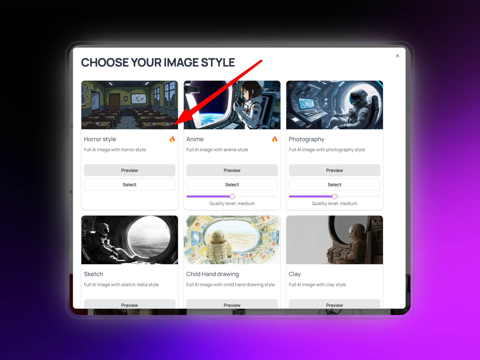Click the Anime quality level slider handle
Viewport: 480px width, 360px height.
[232, 196]
